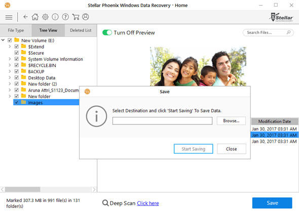This screenshot has width=299, height=213.
Task: Uncheck the $RECYCLE.BIN checkbox
Action: point(17,65)
